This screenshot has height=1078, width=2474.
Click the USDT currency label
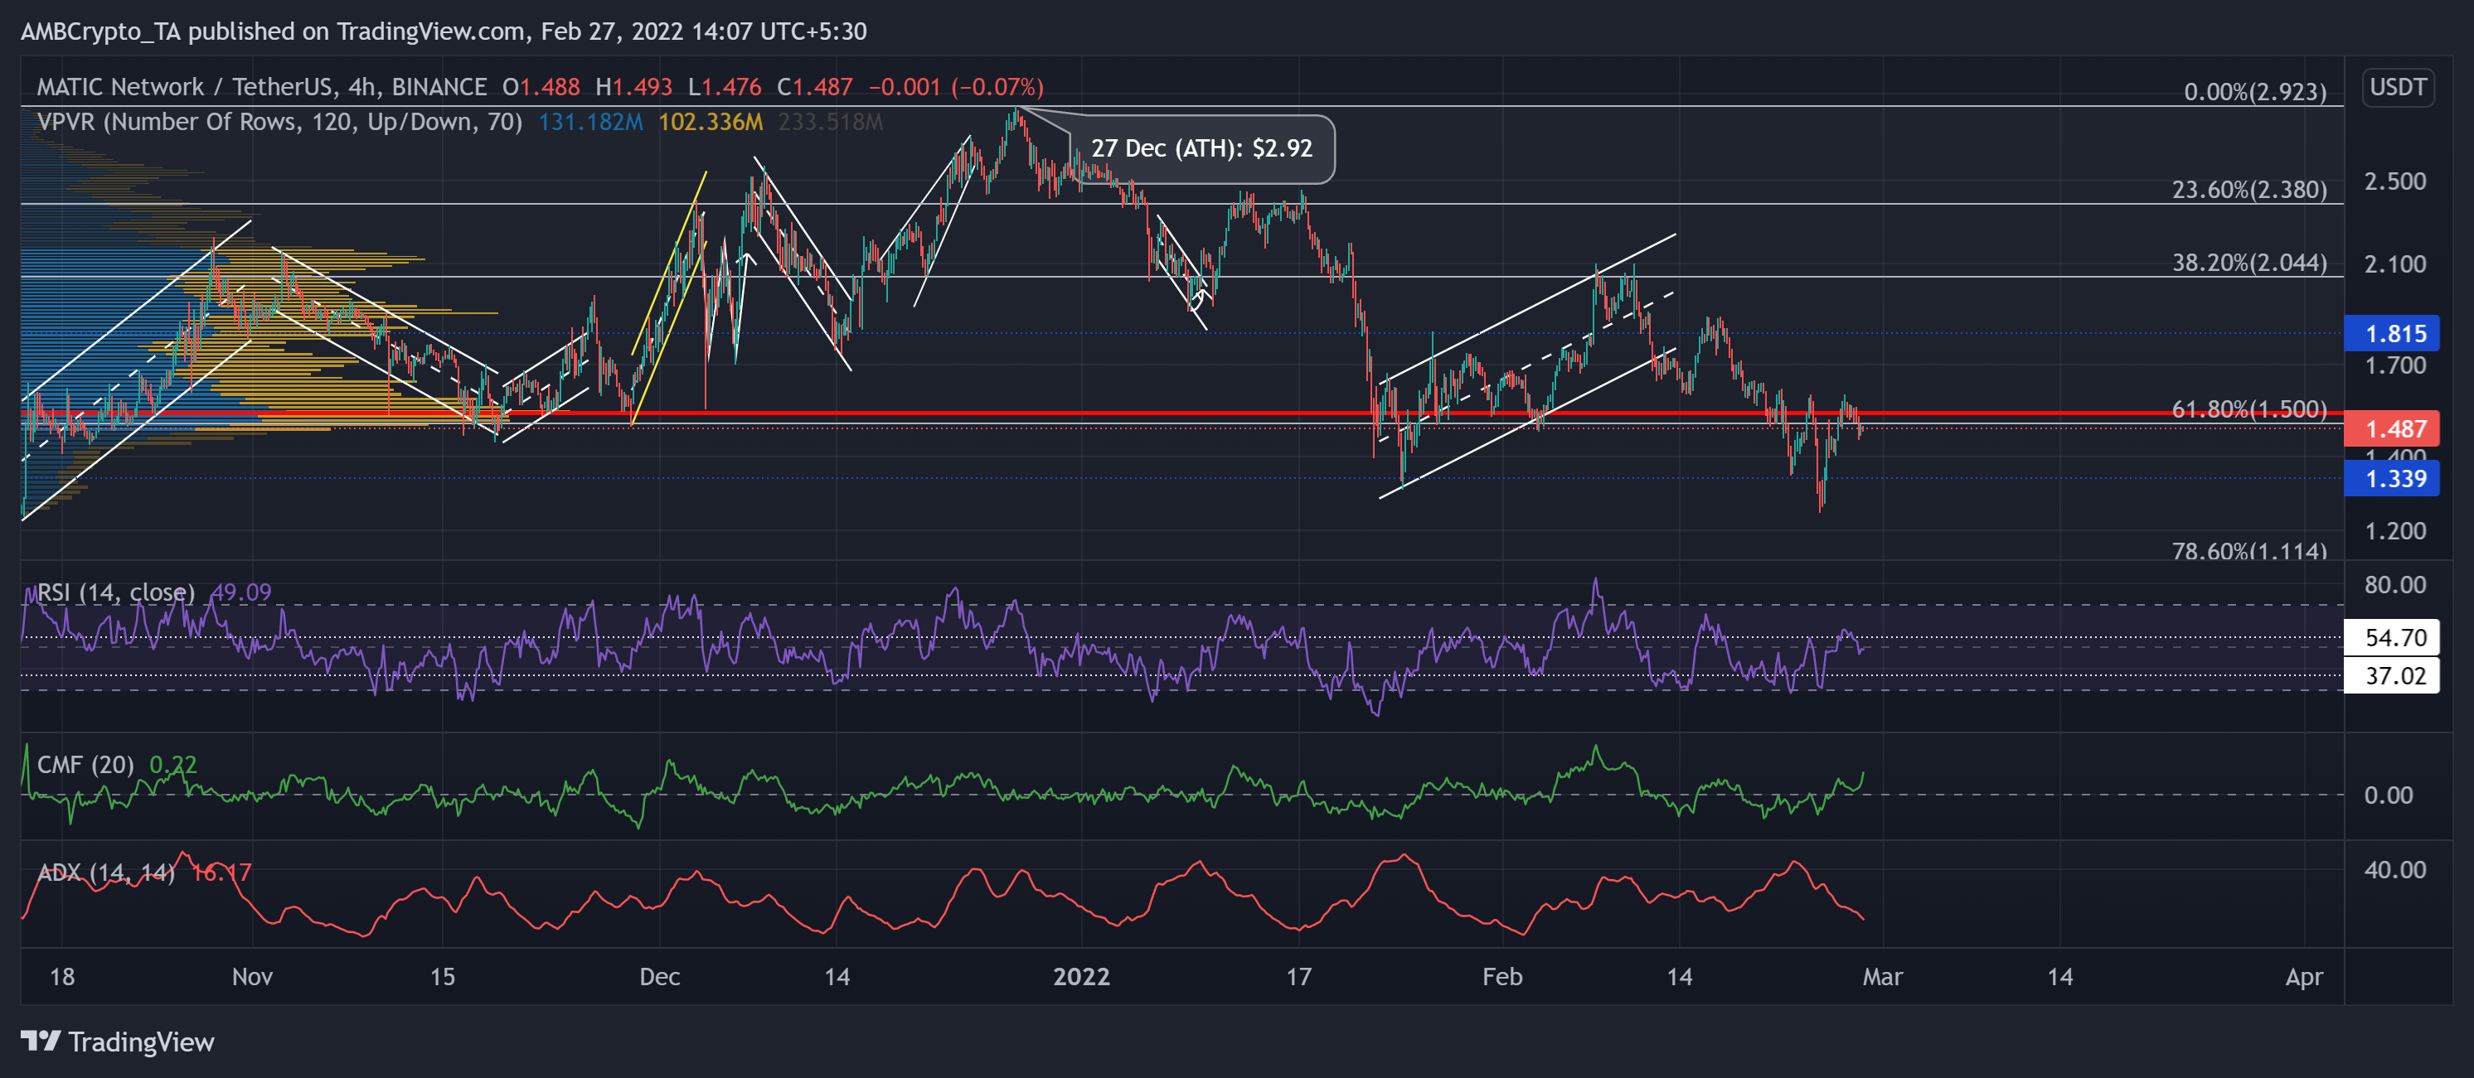tap(2397, 87)
